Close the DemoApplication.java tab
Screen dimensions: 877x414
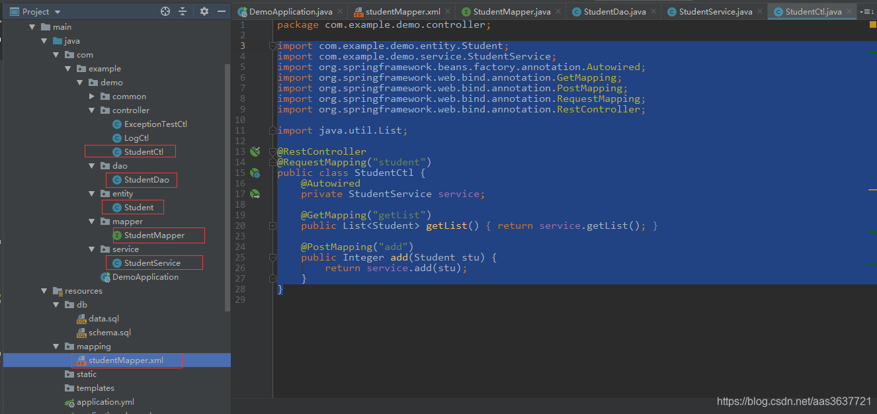[x=340, y=11]
